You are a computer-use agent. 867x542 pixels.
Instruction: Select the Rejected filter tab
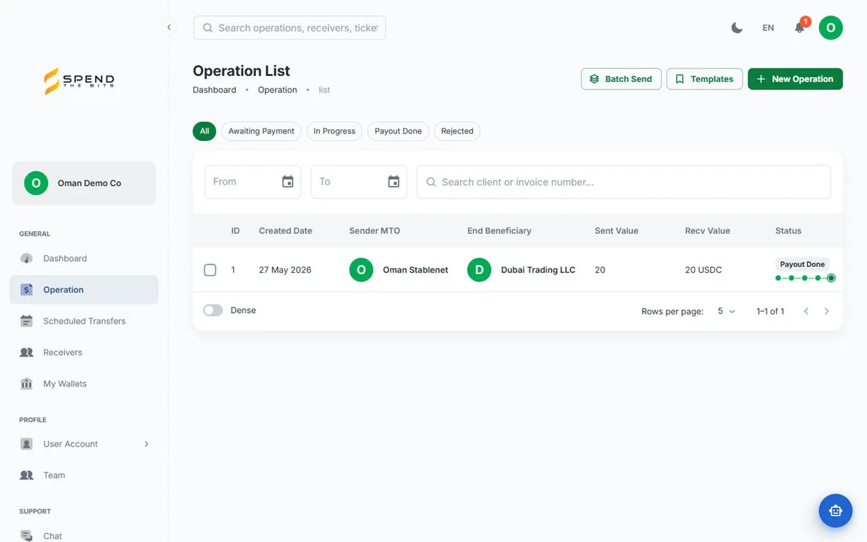click(x=457, y=131)
